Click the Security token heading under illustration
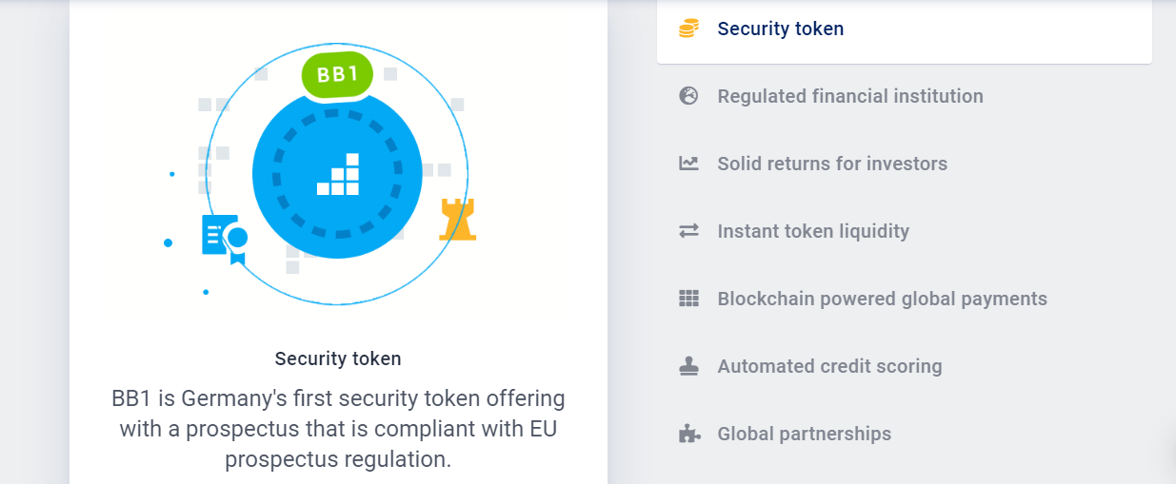Viewport: 1176px width, 484px height. click(338, 358)
